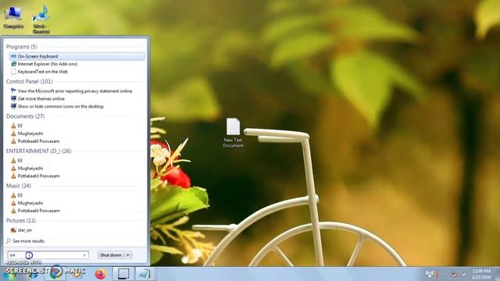Select the music shortcut desktop icon
The height and width of the screenshot is (281, 500).
41,19
